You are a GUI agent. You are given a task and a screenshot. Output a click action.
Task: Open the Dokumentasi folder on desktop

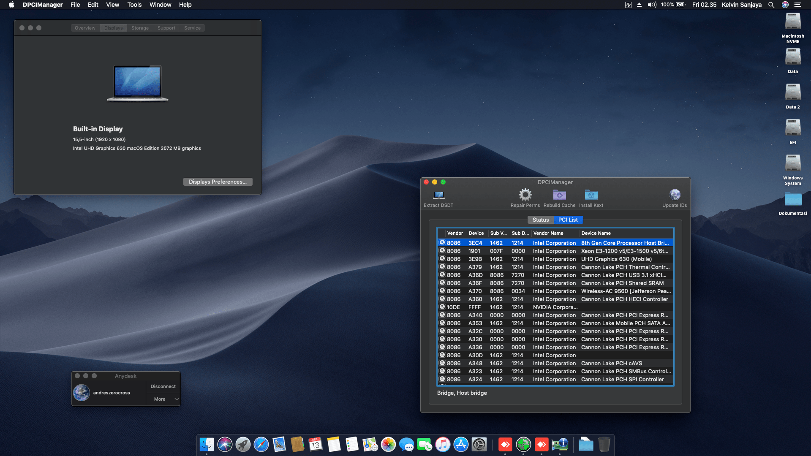coord(793,200)
